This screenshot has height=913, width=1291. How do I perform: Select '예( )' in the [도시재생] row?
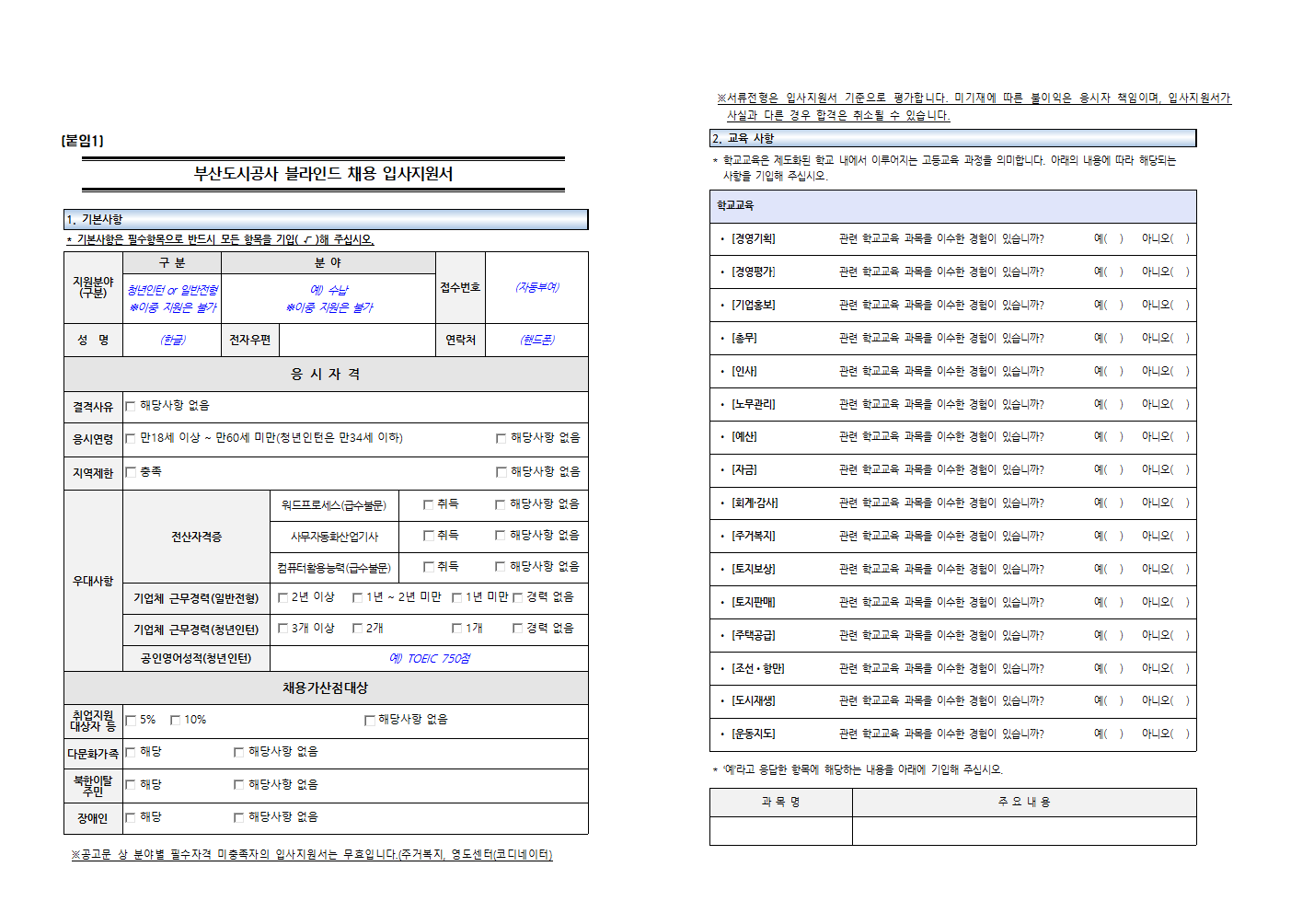tap(1108, 700)
